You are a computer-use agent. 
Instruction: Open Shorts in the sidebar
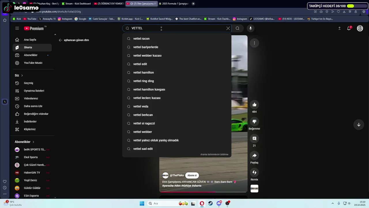[32, 47]
